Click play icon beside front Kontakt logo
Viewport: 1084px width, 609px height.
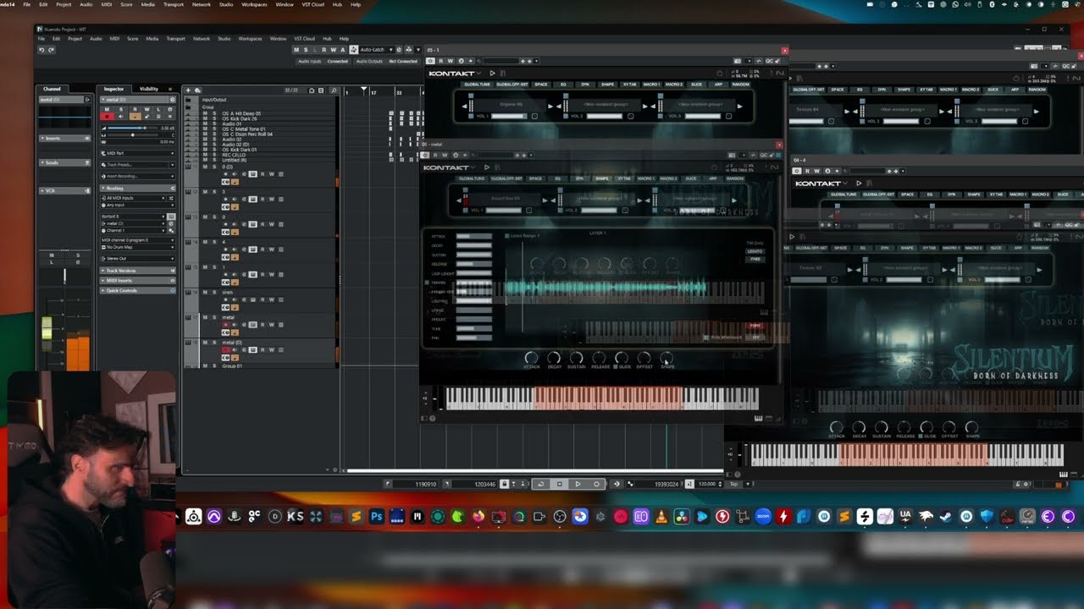point(486,167)
